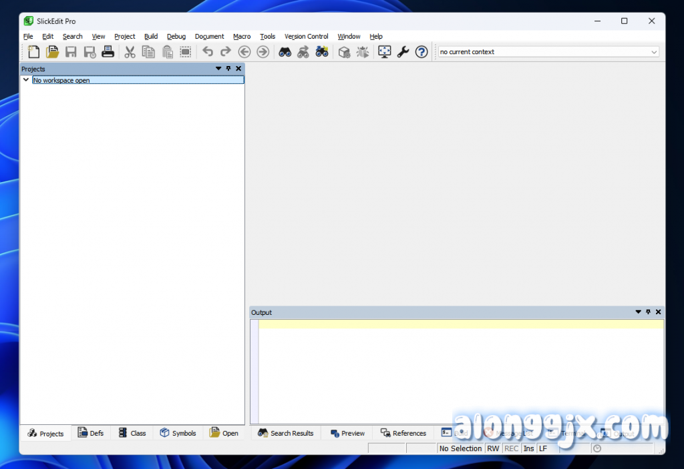The image size is (684, 469).
Task: Click the Debug bug icon
Action: (363, 52)
